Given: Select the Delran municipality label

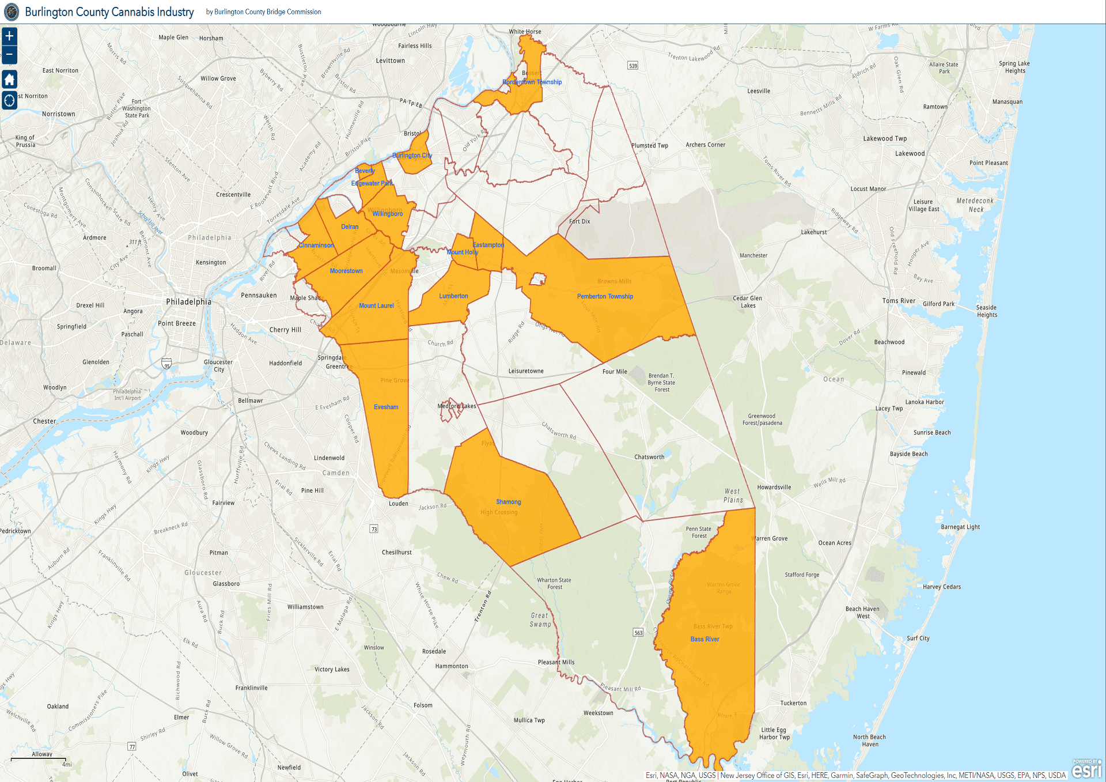Looking at the screenshot, I should (x=350, y=227).
